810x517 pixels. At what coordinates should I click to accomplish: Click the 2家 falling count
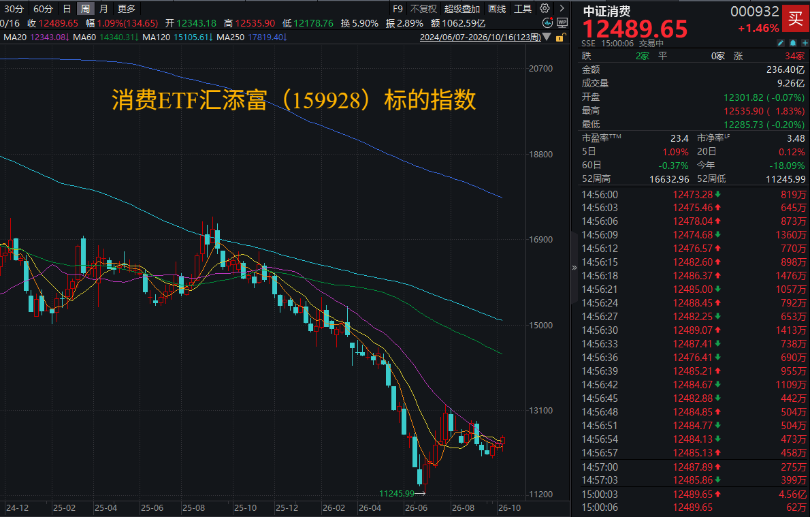coord(643,56)
